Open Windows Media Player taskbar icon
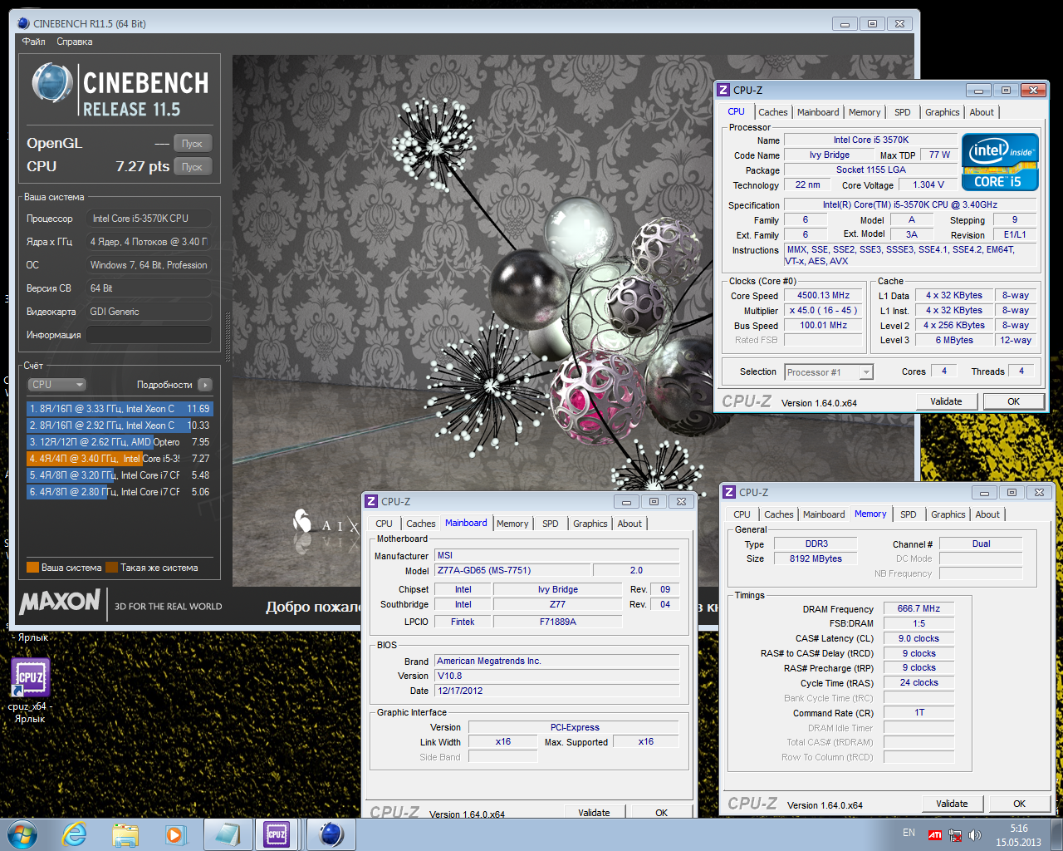The width and height of the screenshot is (1063, 851). pyautogui.click(x=174, y=834)
